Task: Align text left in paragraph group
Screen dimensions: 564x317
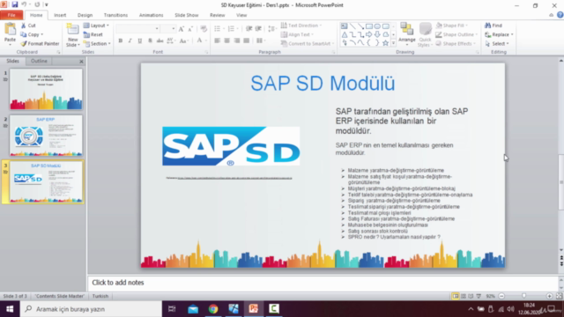Action: pyautogui.click(x=218, y=41)
